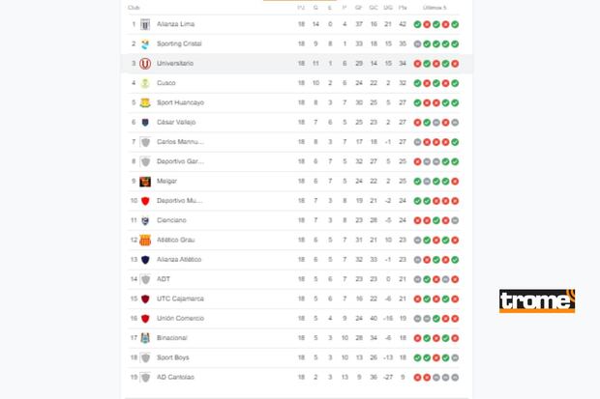Click the UTC Cajamarca club crest
Screen dimensions: 600x399
(145, 299)
